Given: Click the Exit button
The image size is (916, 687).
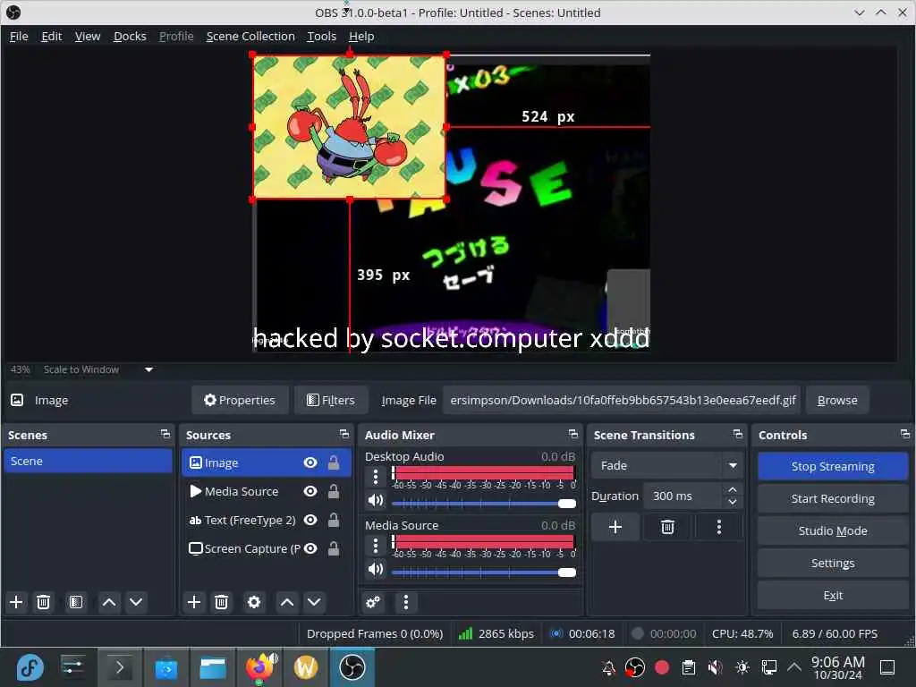Looking at the screenshot, I should (833, 595).
